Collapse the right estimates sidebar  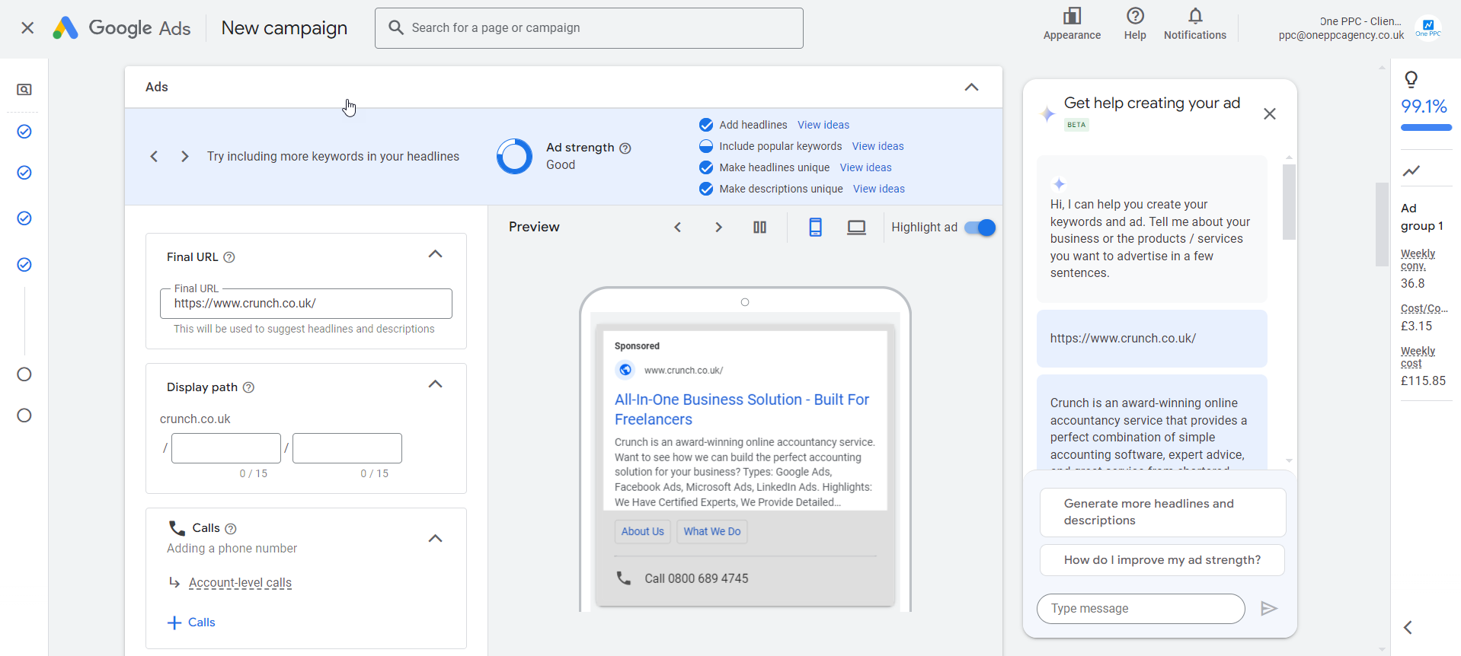click(1408, 628)
